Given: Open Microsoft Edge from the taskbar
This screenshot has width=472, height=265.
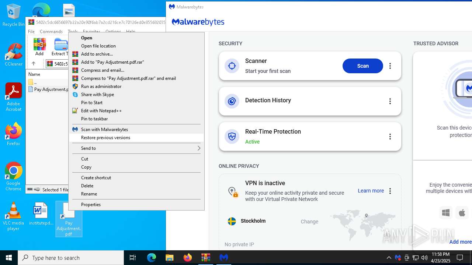Looking at the screenshot, I should (152, 258).
